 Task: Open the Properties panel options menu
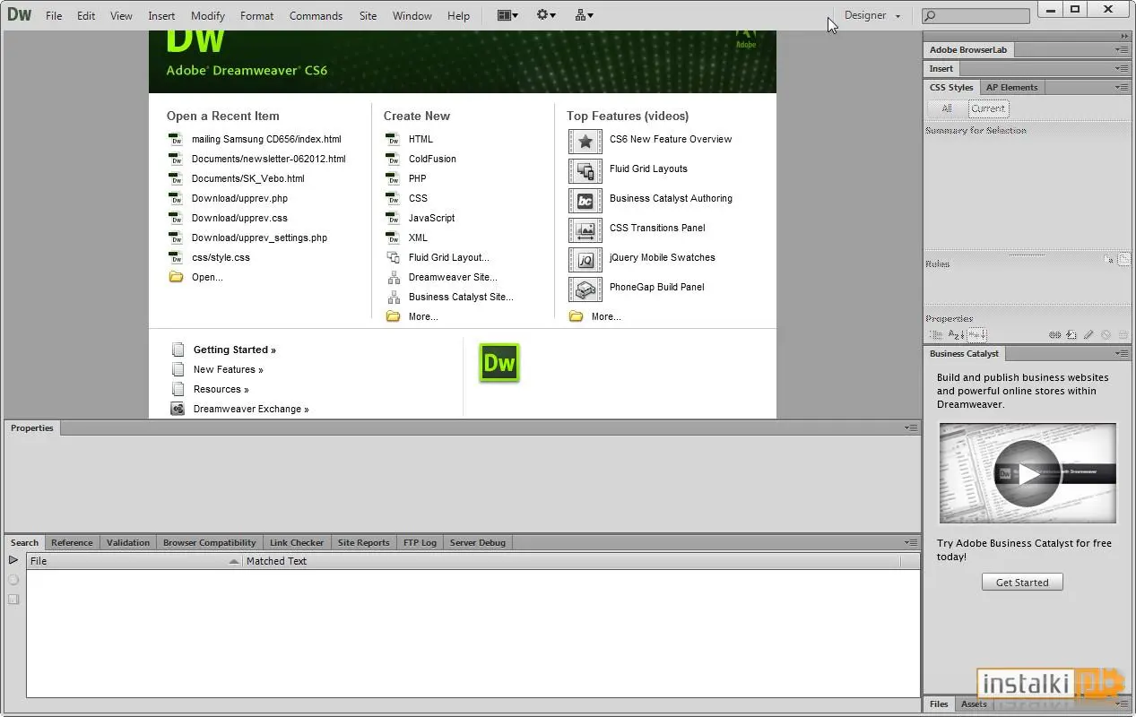coord(911,428)
